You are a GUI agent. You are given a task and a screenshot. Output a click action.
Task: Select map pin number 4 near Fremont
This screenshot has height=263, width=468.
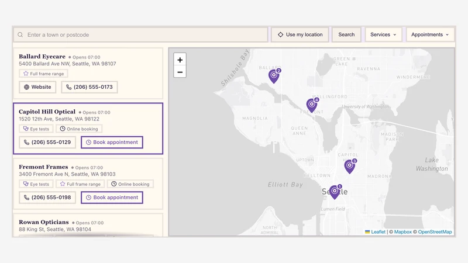click(312, 105)
